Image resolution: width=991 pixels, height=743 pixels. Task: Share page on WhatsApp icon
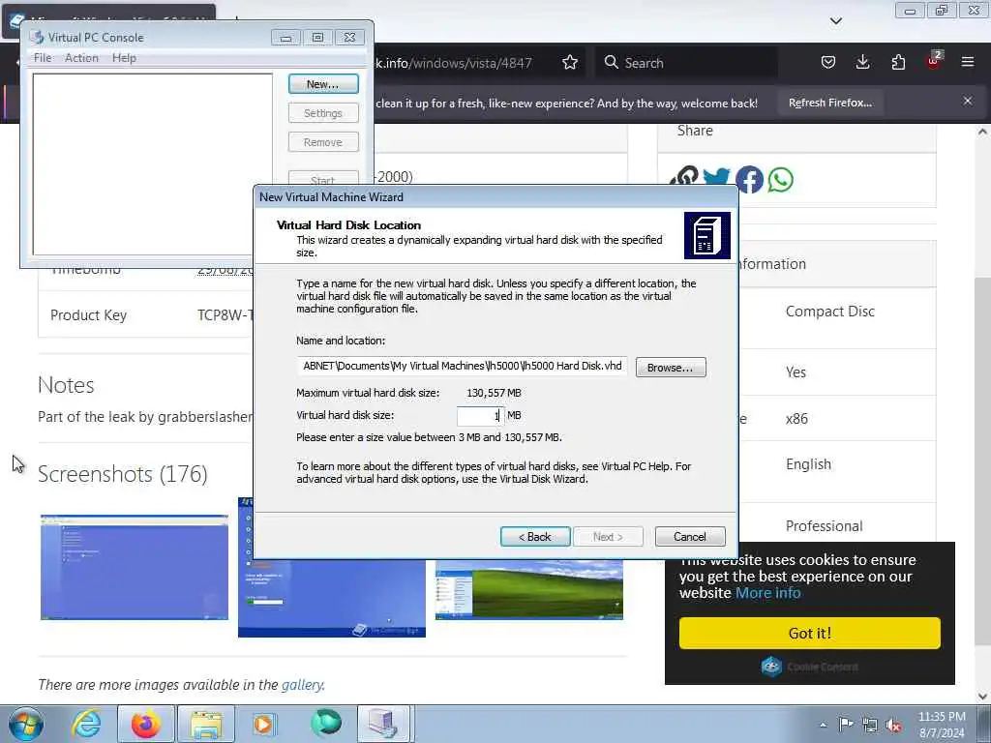[781, 179]
